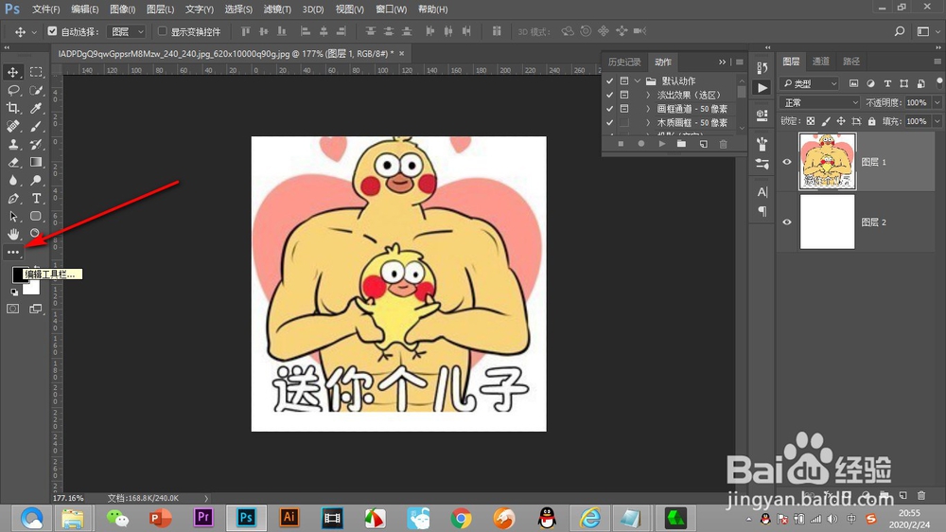Toggle lock all (padlock) for layer
The image size is (946, 532).
click(872, 121)
